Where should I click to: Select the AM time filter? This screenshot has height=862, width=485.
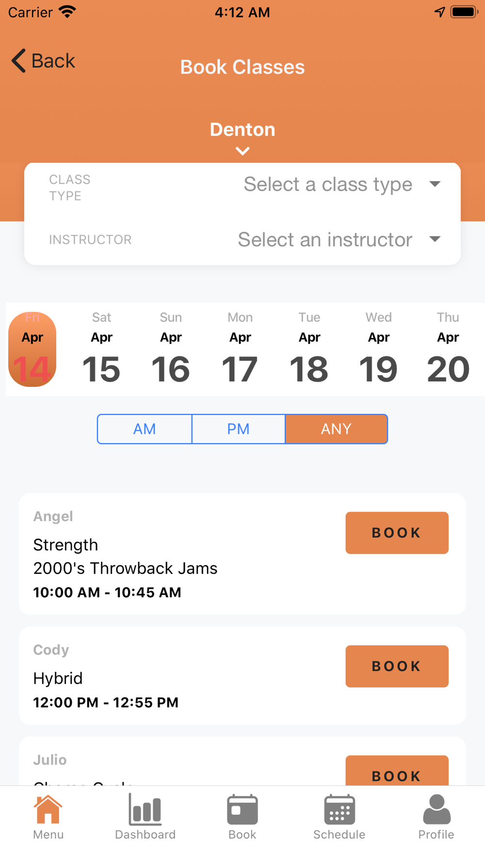pos(145,429)
